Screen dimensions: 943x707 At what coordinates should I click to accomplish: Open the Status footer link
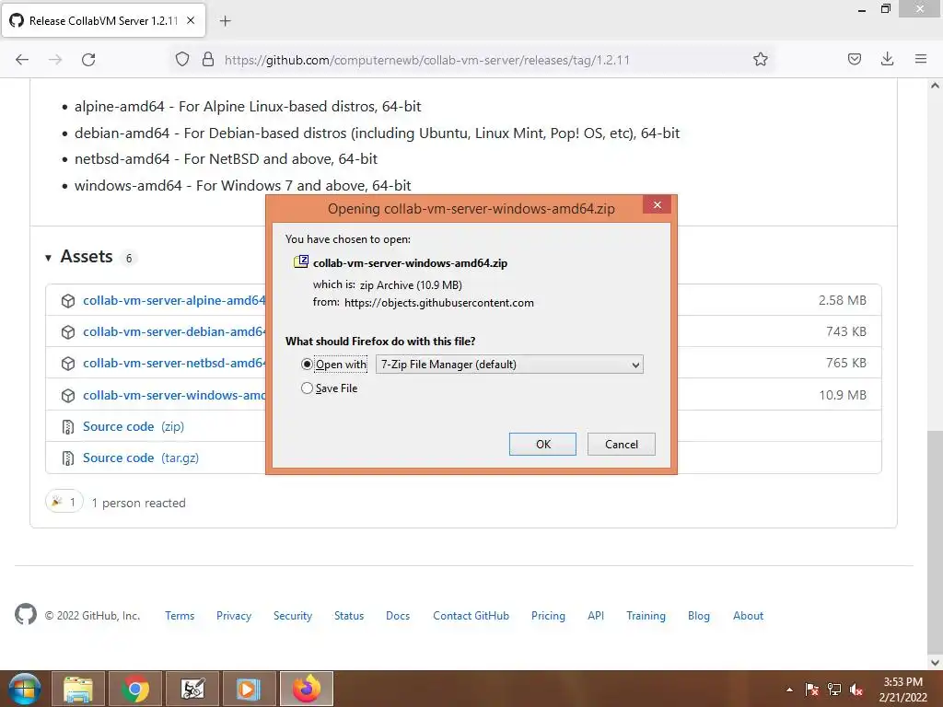pos(349,616)
